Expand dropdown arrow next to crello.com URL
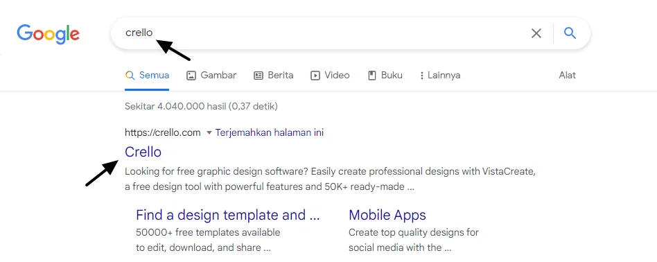 tap(209, 133)
